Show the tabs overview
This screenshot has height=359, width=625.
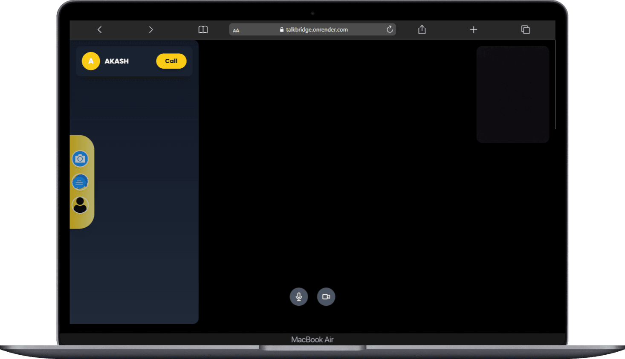pyautogui.click(x=525, y=29)
